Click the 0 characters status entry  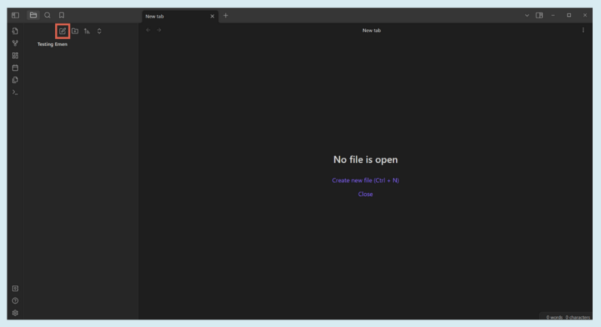(x=578, y=318)
